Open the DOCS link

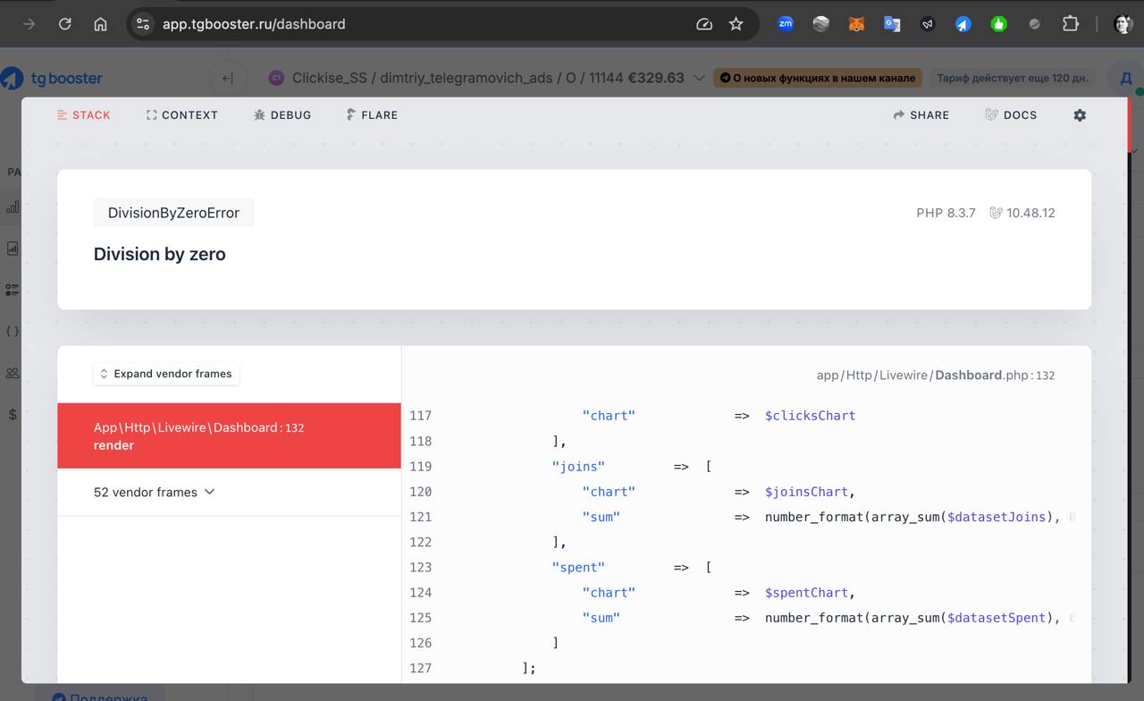tap(1011, 115)
